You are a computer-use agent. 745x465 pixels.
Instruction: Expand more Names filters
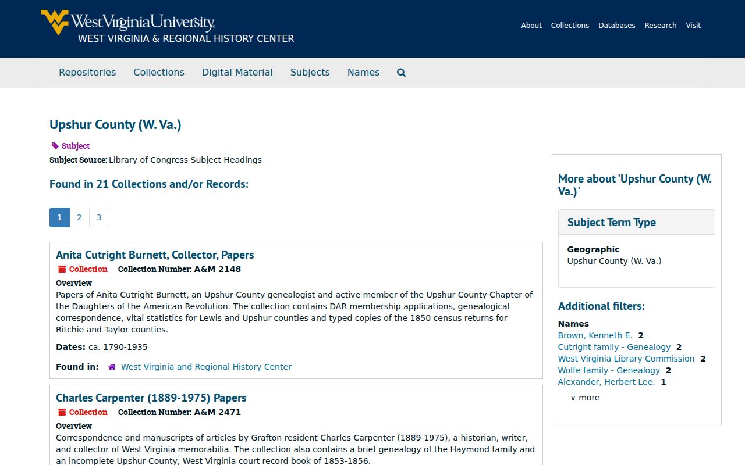point(585,398)
